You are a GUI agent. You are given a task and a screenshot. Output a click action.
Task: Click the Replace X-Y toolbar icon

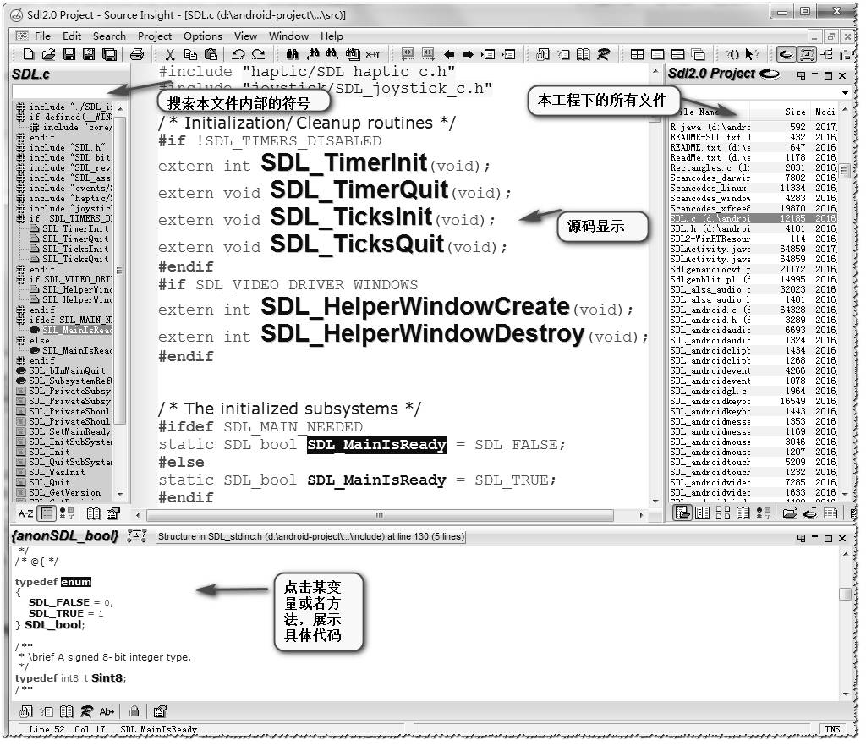[x=373, y=54]
